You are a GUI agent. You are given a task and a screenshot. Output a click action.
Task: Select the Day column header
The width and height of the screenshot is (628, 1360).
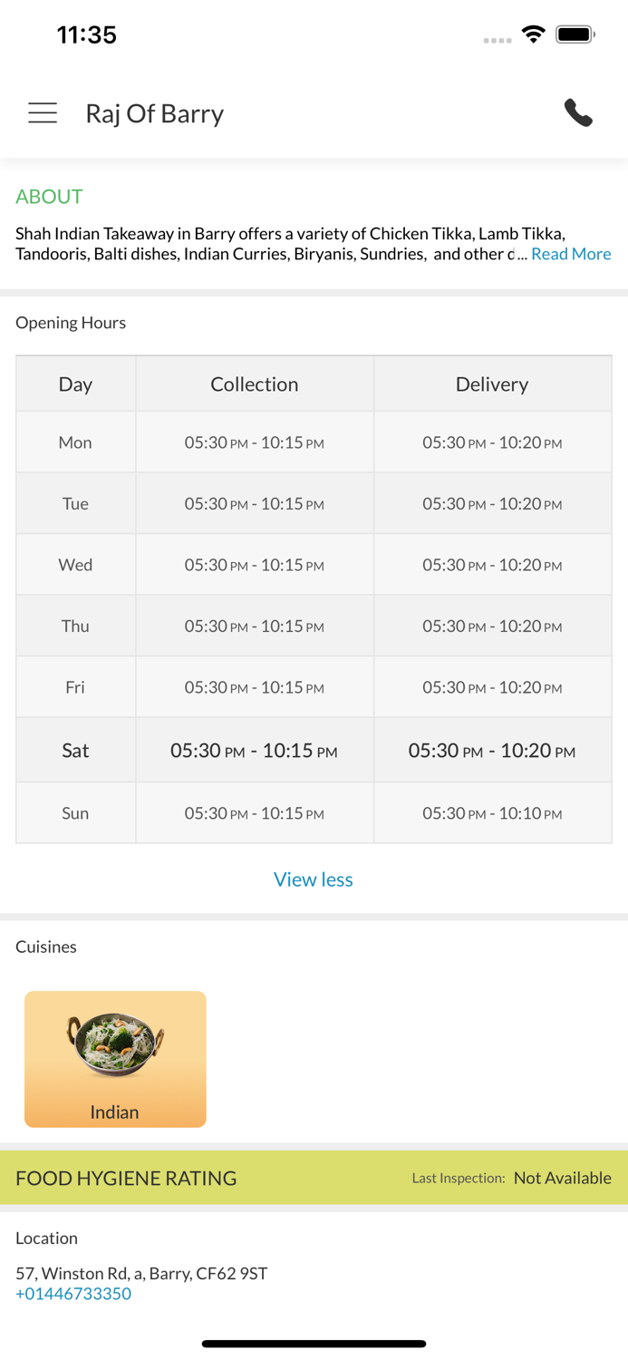click(75, 384)
